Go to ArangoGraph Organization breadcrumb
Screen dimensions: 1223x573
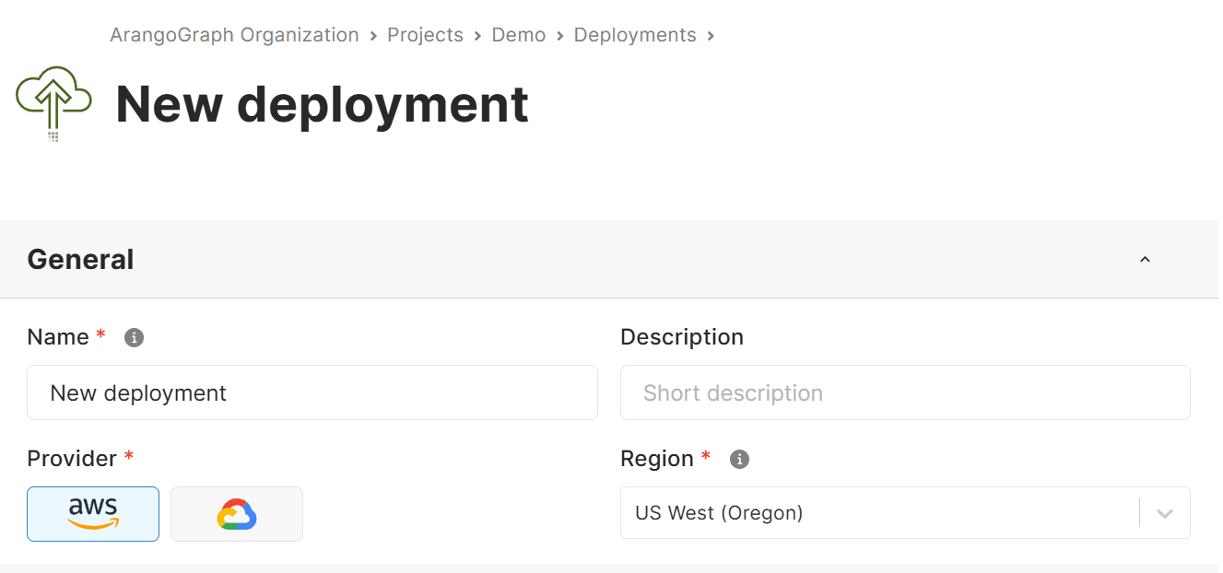point(234,35)
